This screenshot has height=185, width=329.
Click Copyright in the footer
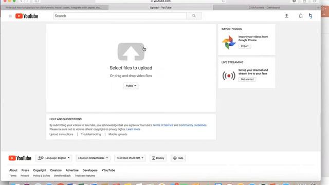[x=40, y=170]
